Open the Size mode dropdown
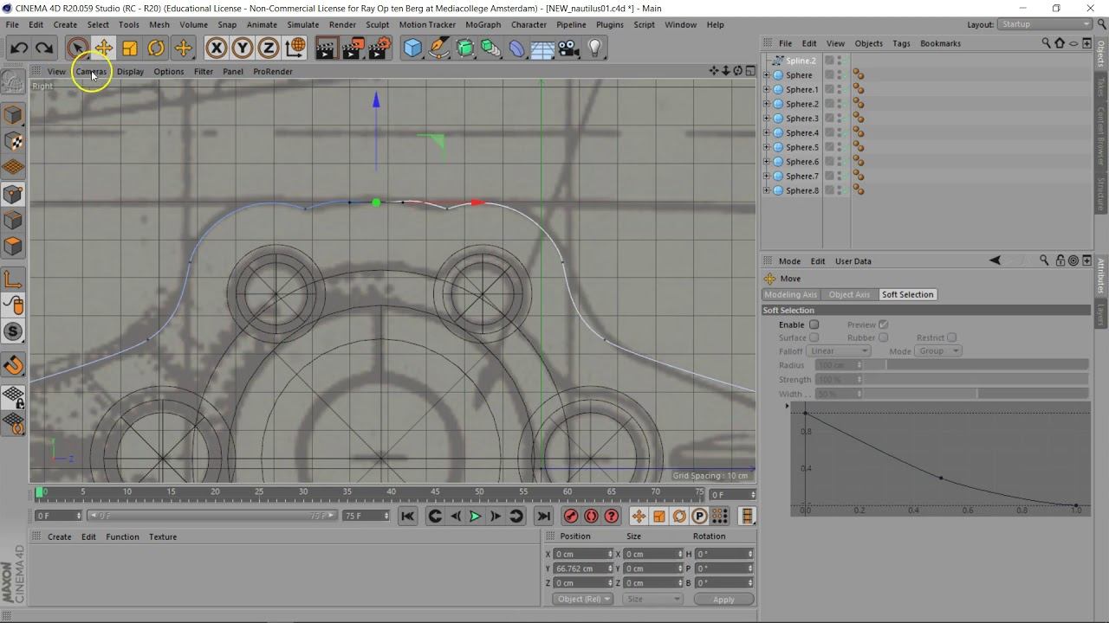1109x623 pixels. tap(652, 599)
